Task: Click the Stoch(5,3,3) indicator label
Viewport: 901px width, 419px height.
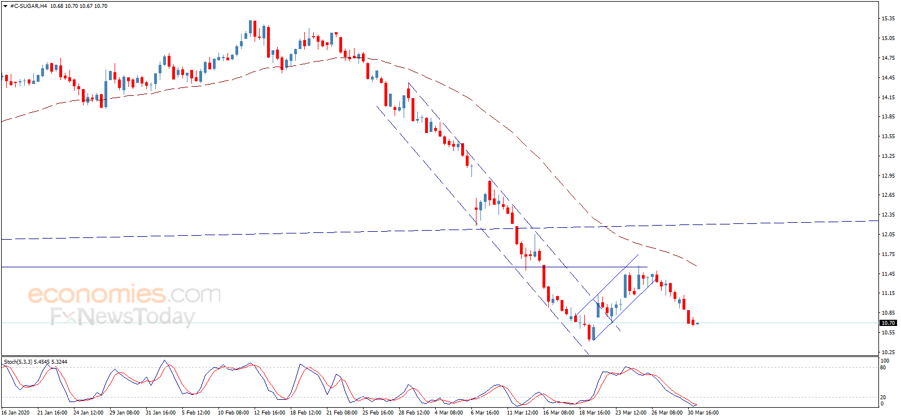Action: click(x=18, y=362)
